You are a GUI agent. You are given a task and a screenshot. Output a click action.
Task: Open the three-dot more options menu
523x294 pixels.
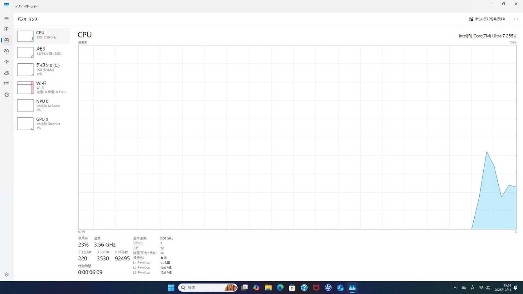[x=516, y=19]
